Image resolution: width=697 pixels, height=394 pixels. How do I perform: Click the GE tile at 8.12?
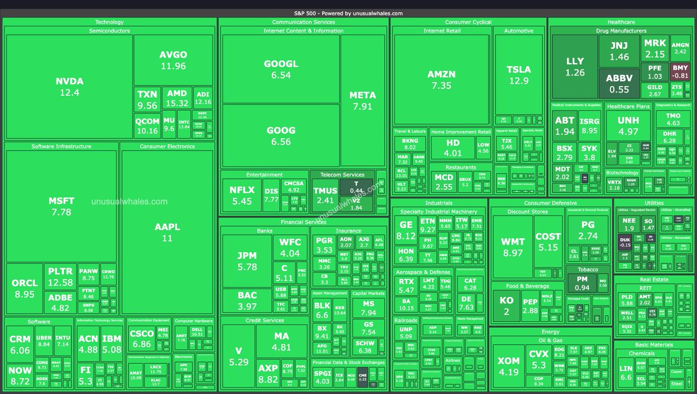(406, 231)
